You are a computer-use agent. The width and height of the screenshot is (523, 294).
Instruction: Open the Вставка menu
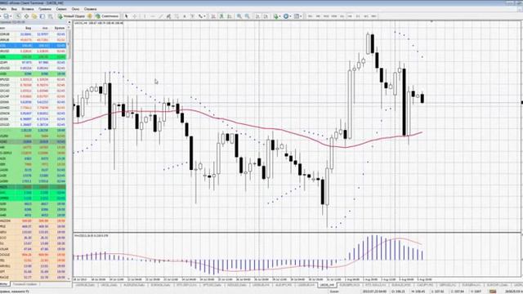(28, 9)
